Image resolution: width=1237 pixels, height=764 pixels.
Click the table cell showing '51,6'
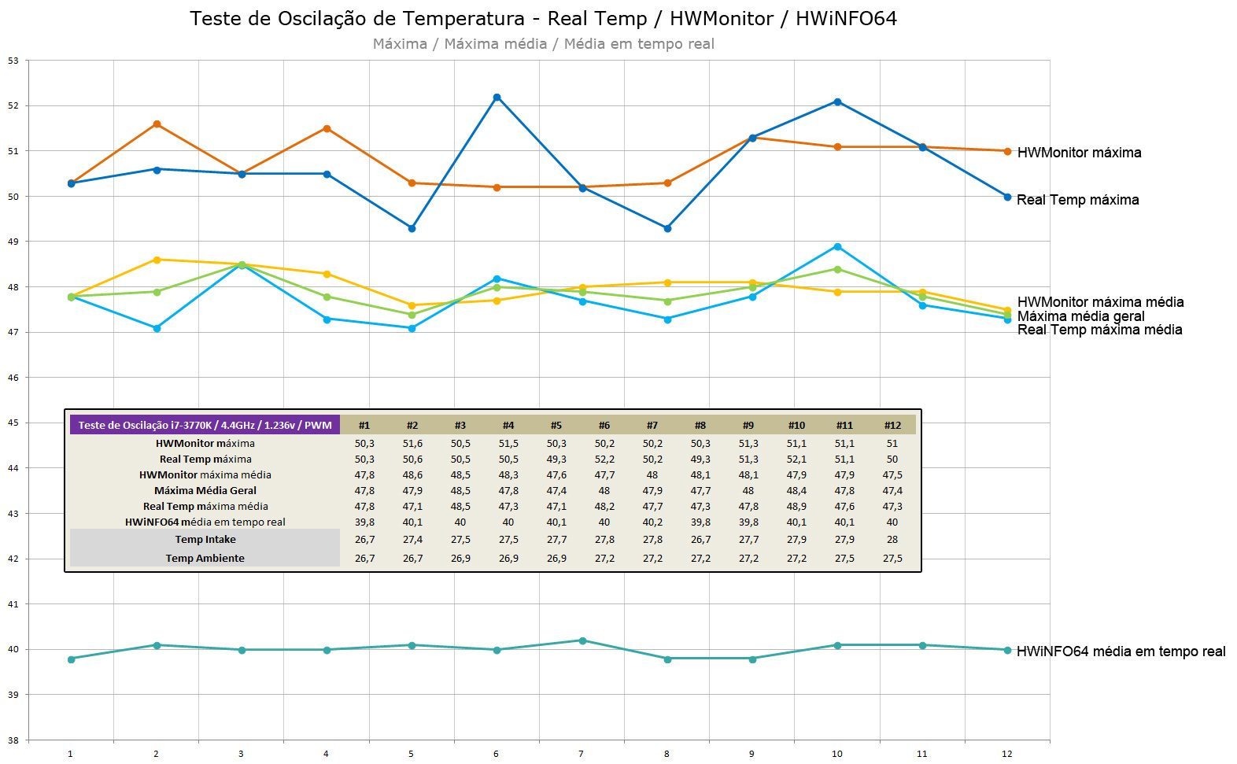(x=412, y=443)
